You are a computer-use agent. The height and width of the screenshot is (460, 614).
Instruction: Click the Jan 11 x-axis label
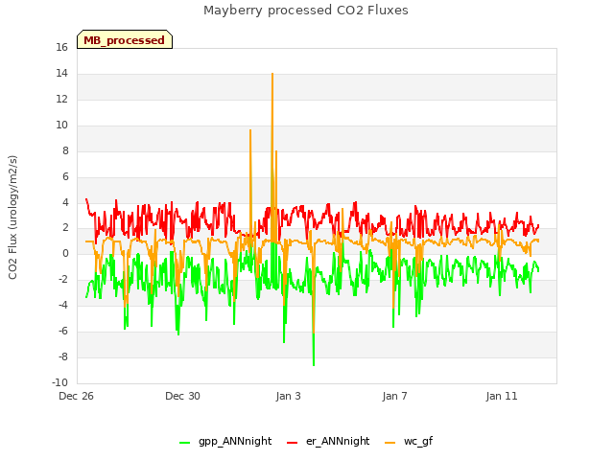(x=502, y=396)
